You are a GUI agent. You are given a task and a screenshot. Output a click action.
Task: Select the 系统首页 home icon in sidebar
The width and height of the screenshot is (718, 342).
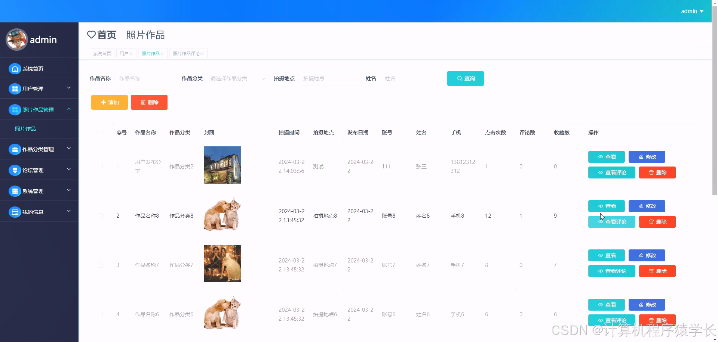tap(15, 68)
